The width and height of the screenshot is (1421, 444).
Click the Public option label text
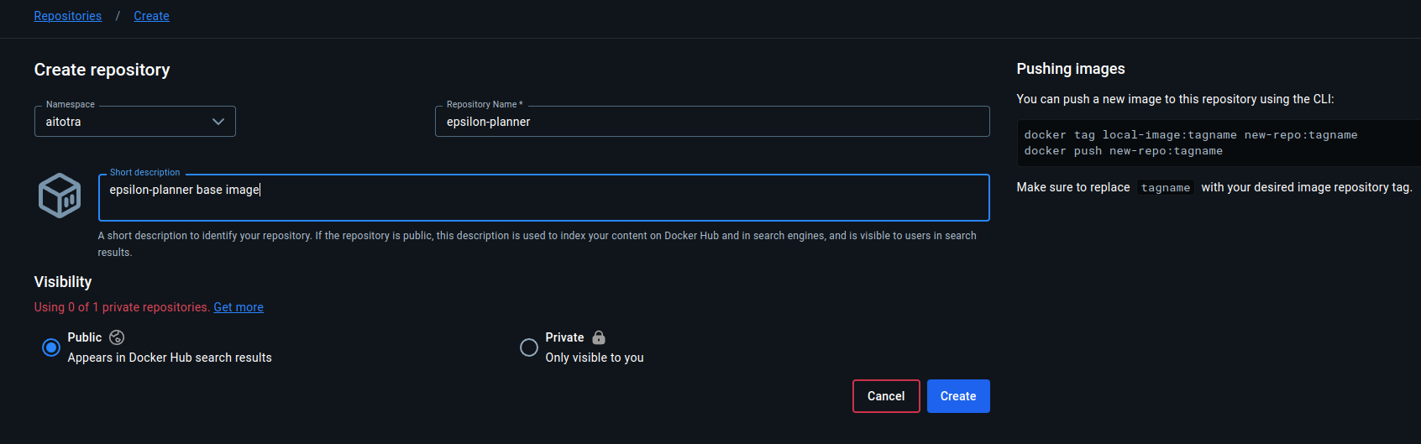pyautogui.click(x=85, y=337)
